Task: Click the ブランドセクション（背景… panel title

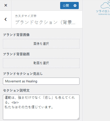Action: 45,22
